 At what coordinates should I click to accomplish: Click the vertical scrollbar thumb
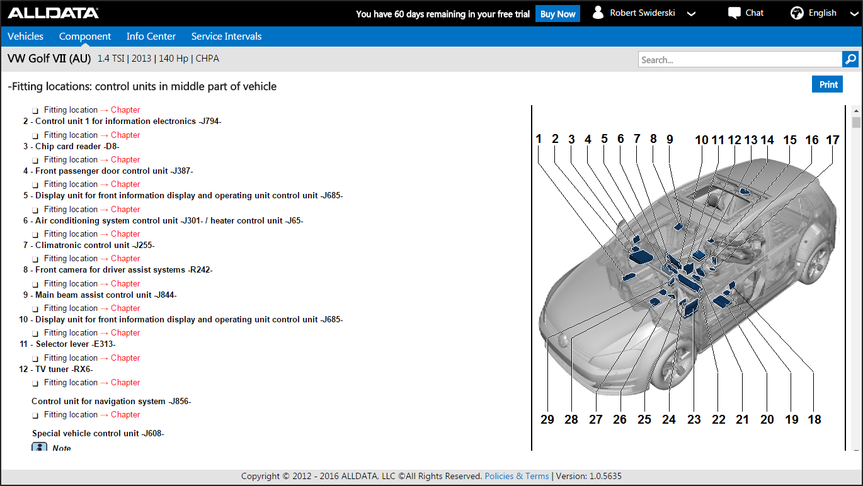(x=855, y=122)
